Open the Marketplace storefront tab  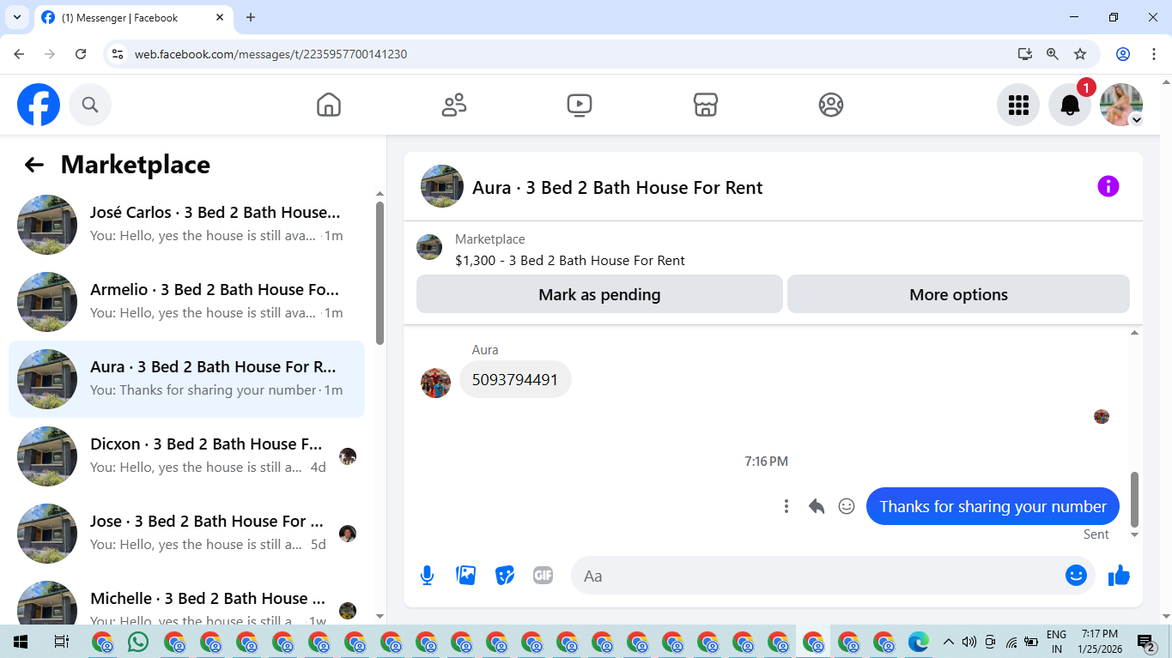click(x=705, y=105)
